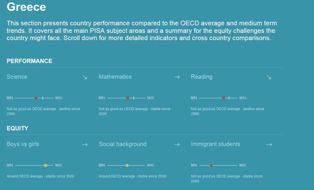Open the Reading indicator heading
314x190 pixels.
[202, 77]
